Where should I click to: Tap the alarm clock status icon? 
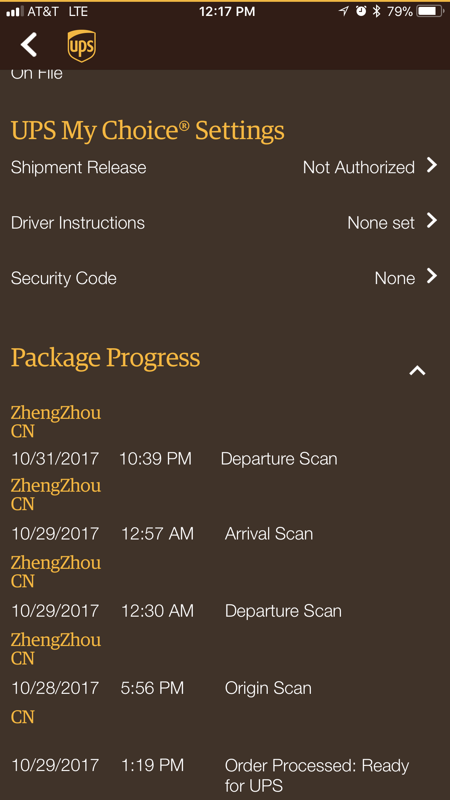(361, 11)
